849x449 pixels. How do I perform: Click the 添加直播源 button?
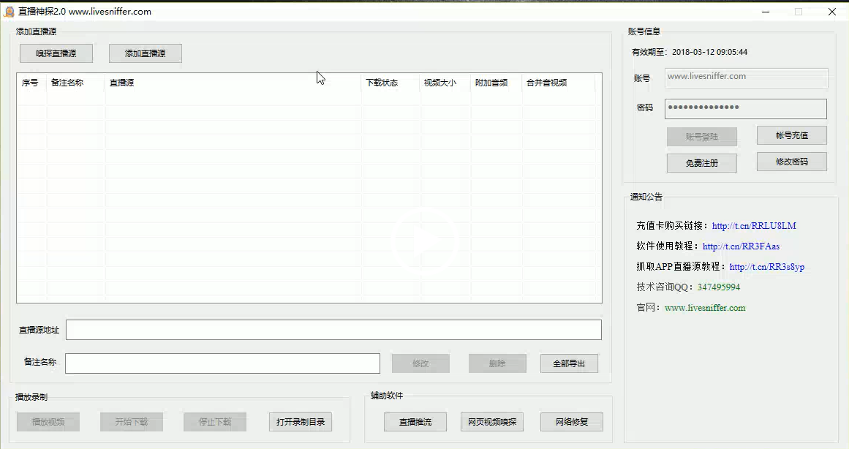click(x=145, y=53)
